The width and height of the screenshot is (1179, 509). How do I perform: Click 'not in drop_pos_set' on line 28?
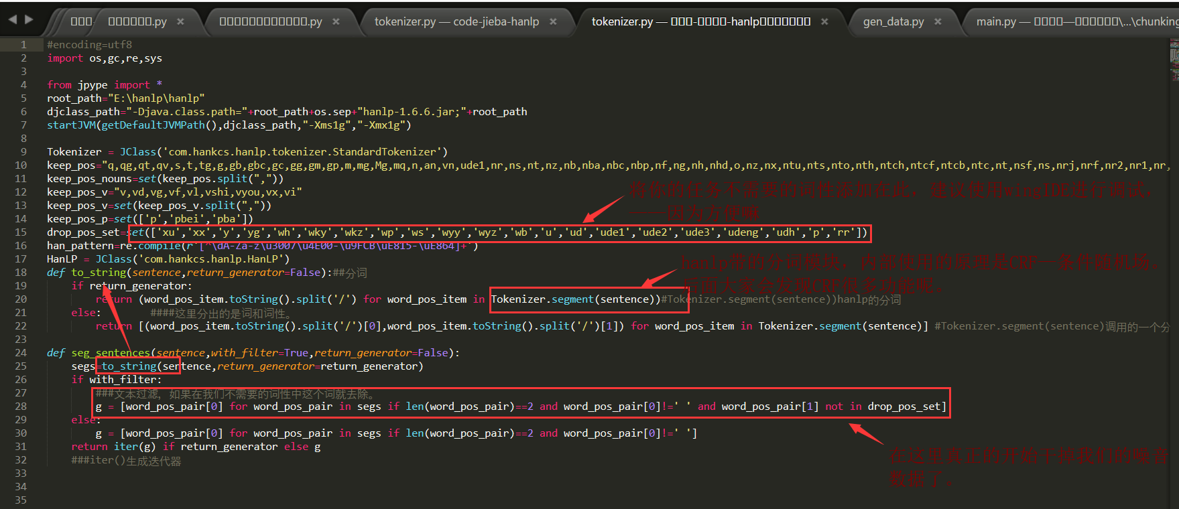883,406
